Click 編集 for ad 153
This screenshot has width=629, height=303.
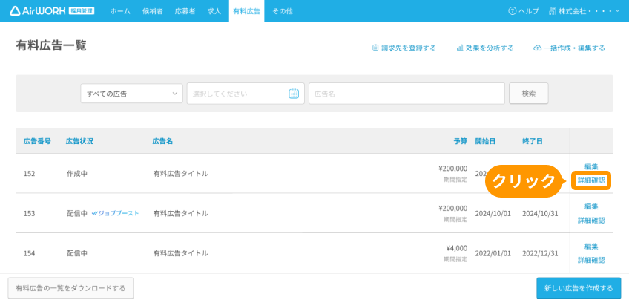(591, 206)
